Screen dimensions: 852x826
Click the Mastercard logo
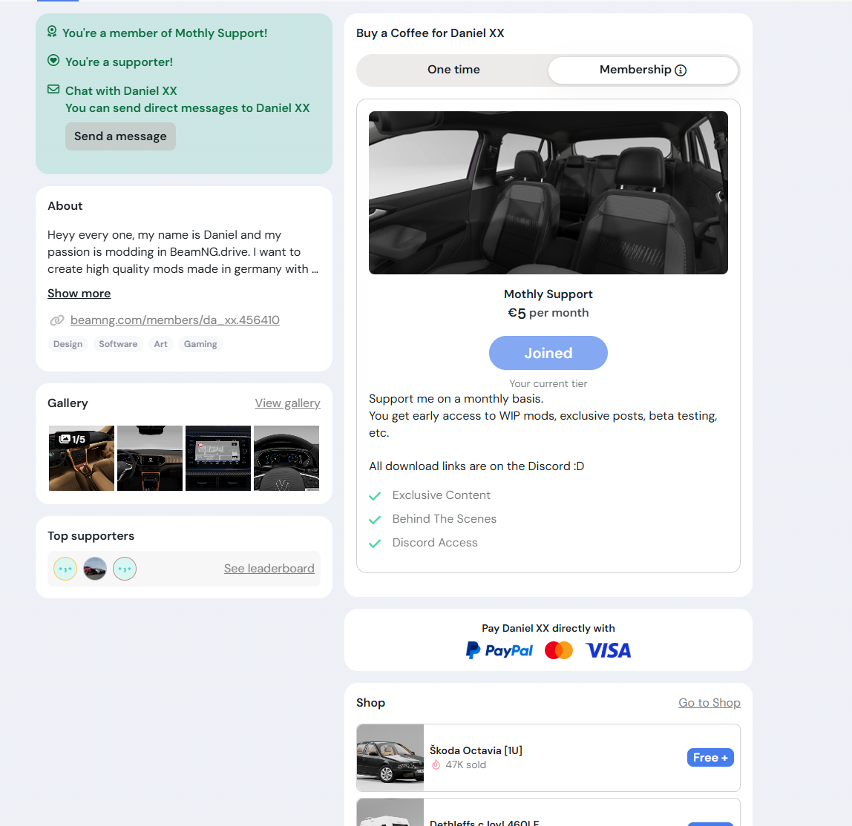pos(559,650)
